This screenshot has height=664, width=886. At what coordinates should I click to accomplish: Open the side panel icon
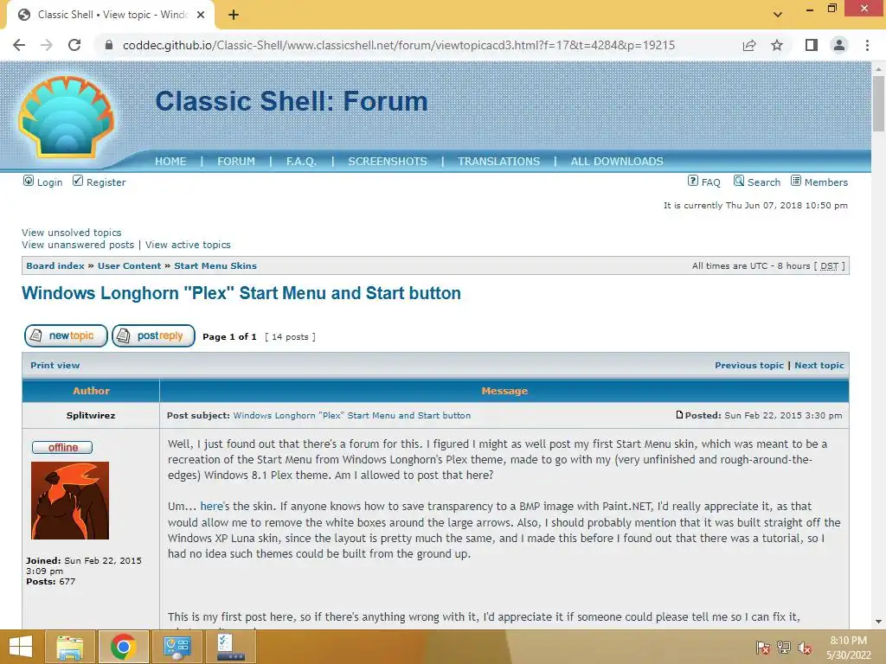812,45
